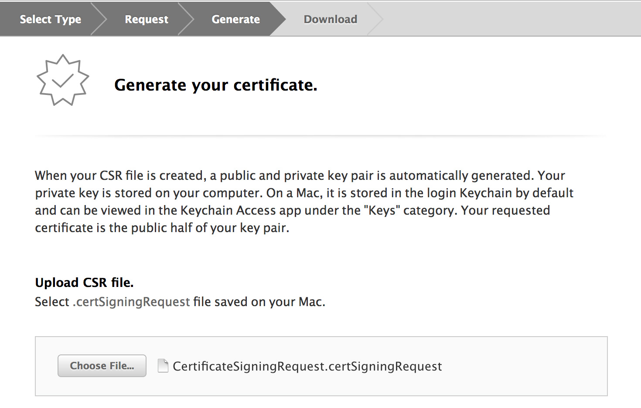Click the chevron arrow after Download step

pos(375,19)
